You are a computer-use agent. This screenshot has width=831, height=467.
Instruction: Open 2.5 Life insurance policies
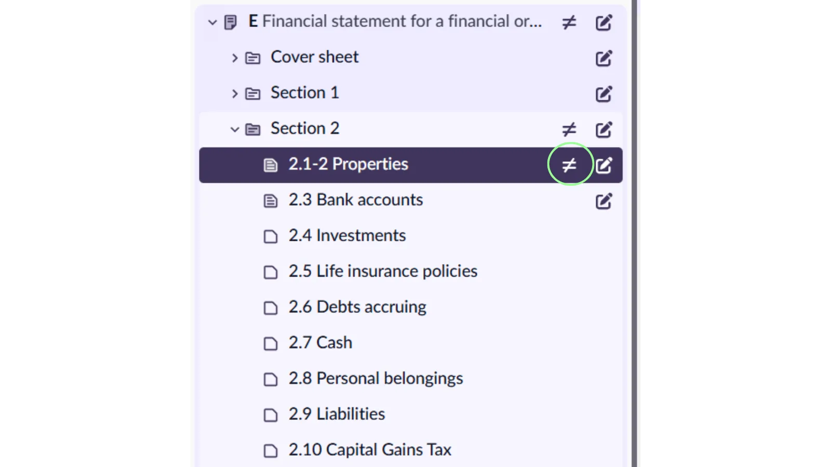point(382,271)
